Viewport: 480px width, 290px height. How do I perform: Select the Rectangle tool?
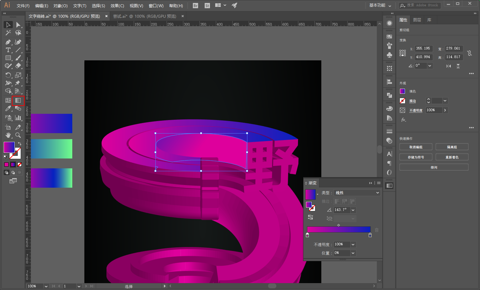coord(8,58)
